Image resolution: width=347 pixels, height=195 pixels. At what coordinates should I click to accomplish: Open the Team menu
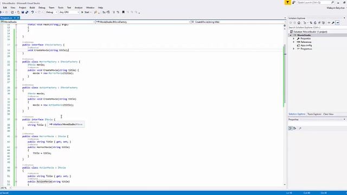coord(52,8)
